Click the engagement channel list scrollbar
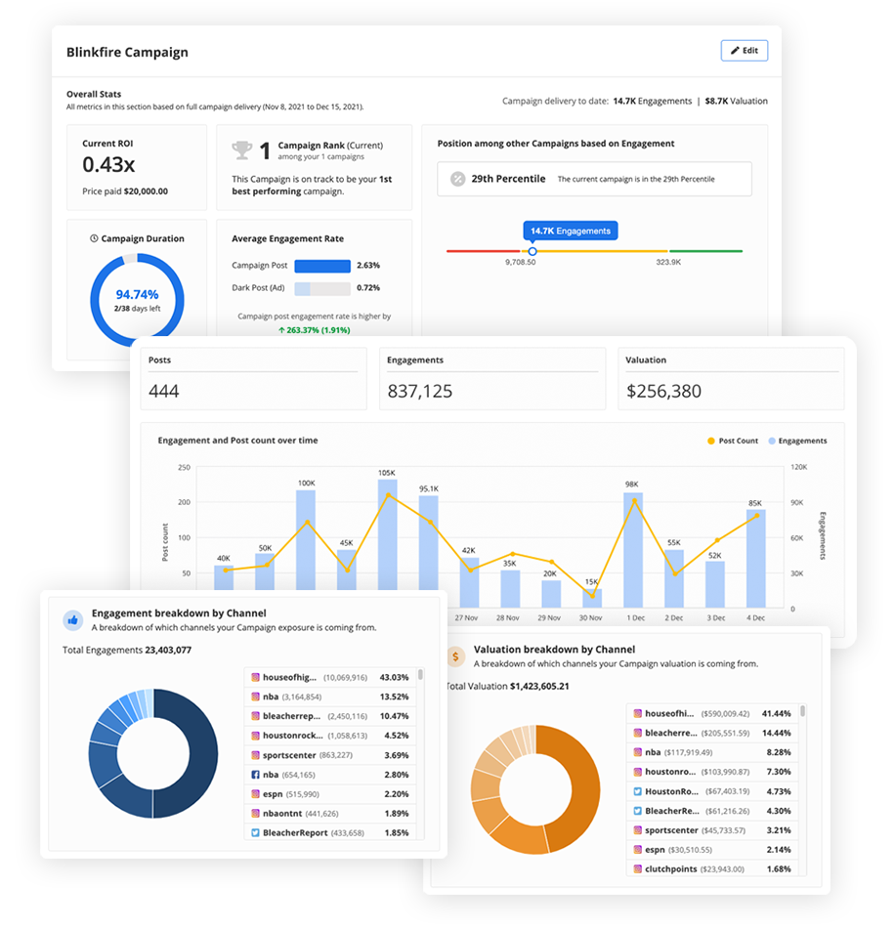This screenshot has width=895, height=930. tap(420, 676)
